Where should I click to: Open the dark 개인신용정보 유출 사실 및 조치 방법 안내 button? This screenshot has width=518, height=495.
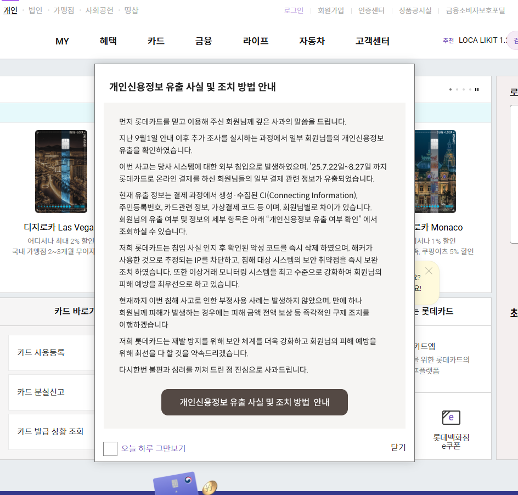[x=255, y=402]
